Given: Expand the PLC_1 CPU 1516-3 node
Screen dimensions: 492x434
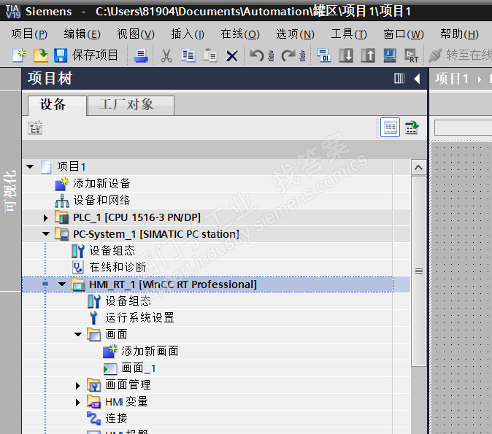Looking at the screenshot, I should (46, 217).
